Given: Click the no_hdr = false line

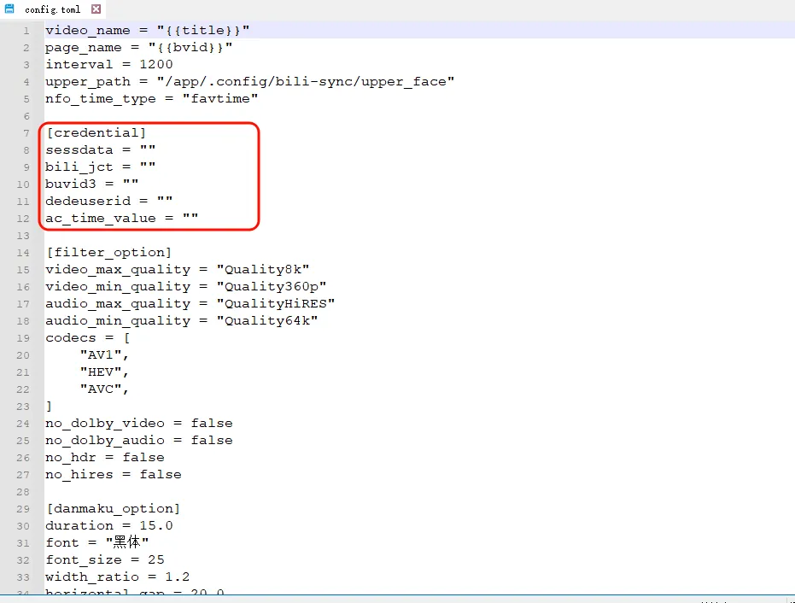Looking at the screenshot, I should (x=104, y=457).
